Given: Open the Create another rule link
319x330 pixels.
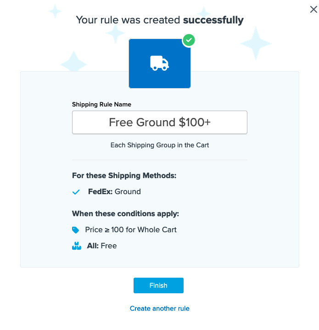Looking at the screenshot, I should tap(160, 308).
